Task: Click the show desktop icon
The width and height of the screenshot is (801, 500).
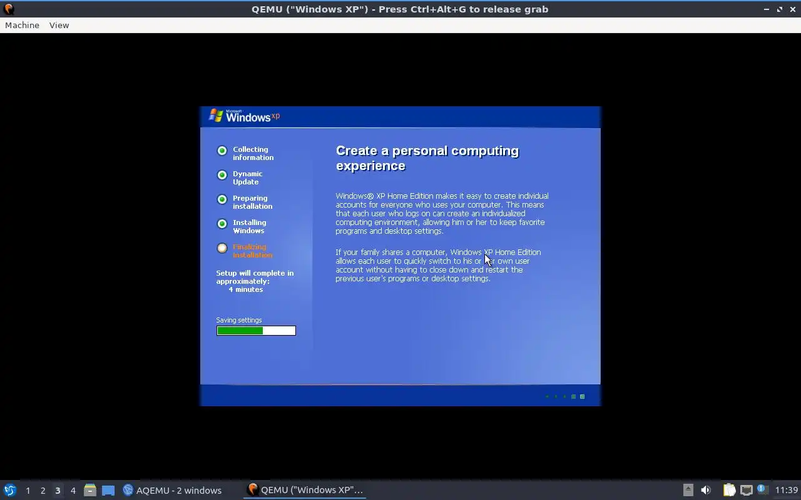Action: pos(108,490)
